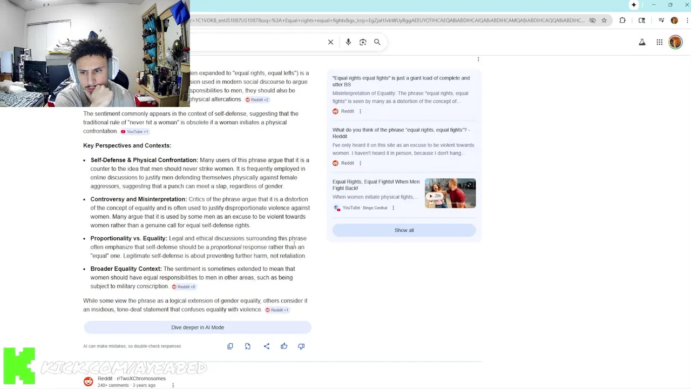Open Search Labs flask icon
The height and width of the screenshot is (389, 691).
pos(642,42)
